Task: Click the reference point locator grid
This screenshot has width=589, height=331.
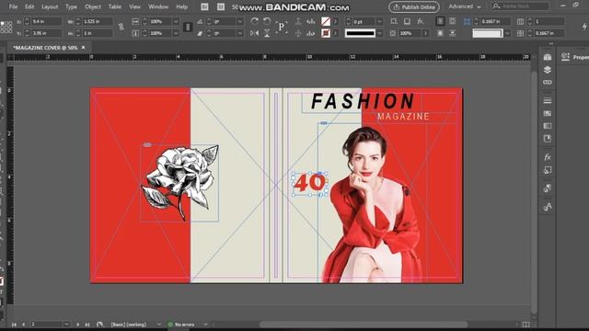Action: pos(6,28)
